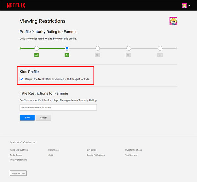Set maturity rating to All
This screenshot has height=182, width=197.
coord(37,48)
